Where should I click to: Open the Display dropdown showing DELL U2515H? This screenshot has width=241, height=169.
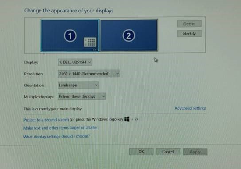75,62
